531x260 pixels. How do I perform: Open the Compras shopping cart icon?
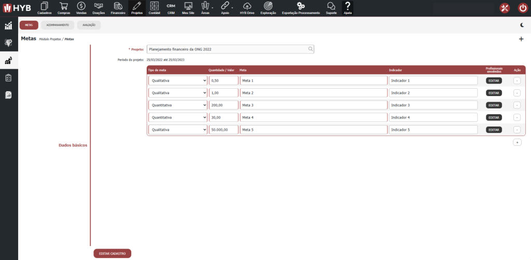(x=64, y=7)
